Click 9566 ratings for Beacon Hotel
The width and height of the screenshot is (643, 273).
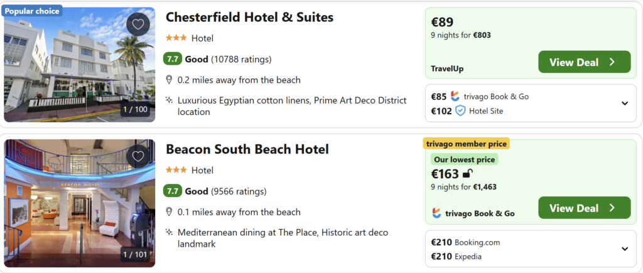pyautogui.click(x=239, y=191)
